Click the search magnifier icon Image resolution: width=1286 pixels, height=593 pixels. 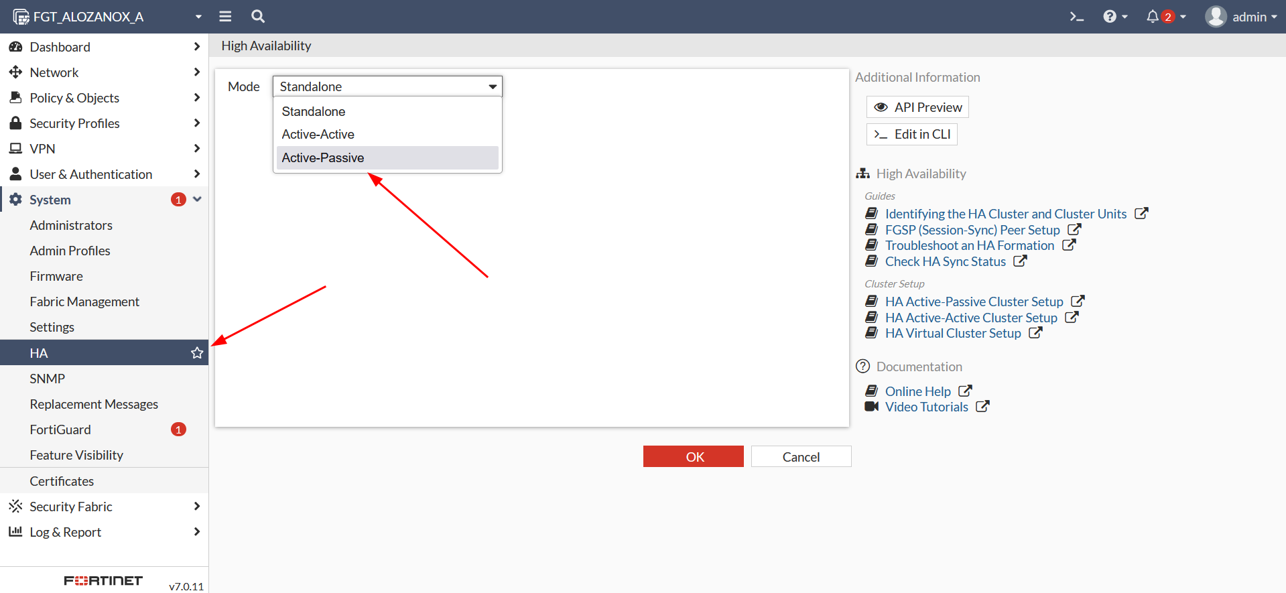click(258, 17)
